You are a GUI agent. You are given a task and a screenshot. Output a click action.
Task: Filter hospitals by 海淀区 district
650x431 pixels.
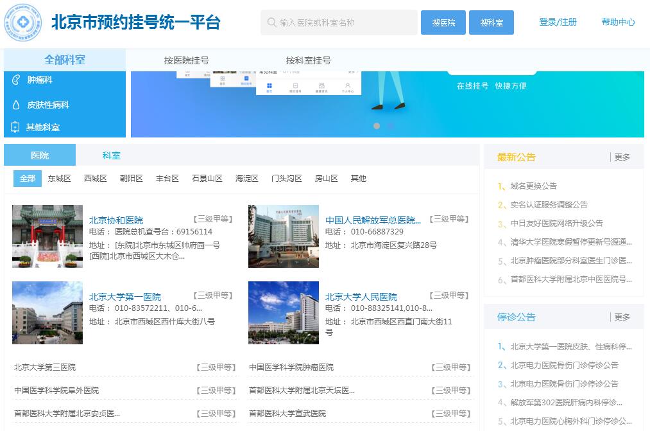[x=247, y=179]
